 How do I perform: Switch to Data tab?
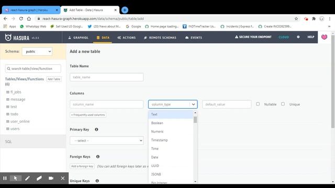pyautogui.click(x=103, y=38)
